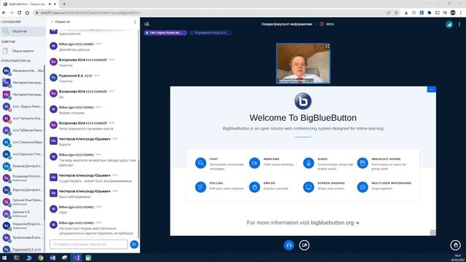Click the Chat feature icon on slide
Image resolution: width=466 pixels, height=262 pixels.
(x=201, y=163)
